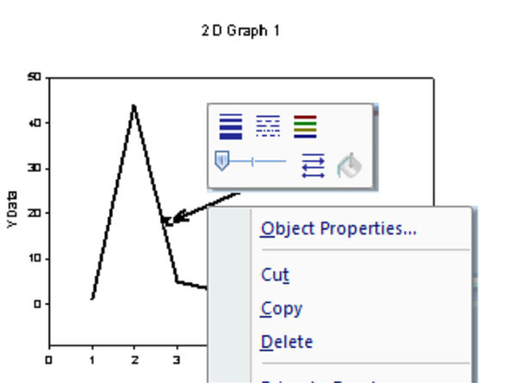Choose Delete in the context menu
The image size is (517, 383).
click(x=286, y=342)
